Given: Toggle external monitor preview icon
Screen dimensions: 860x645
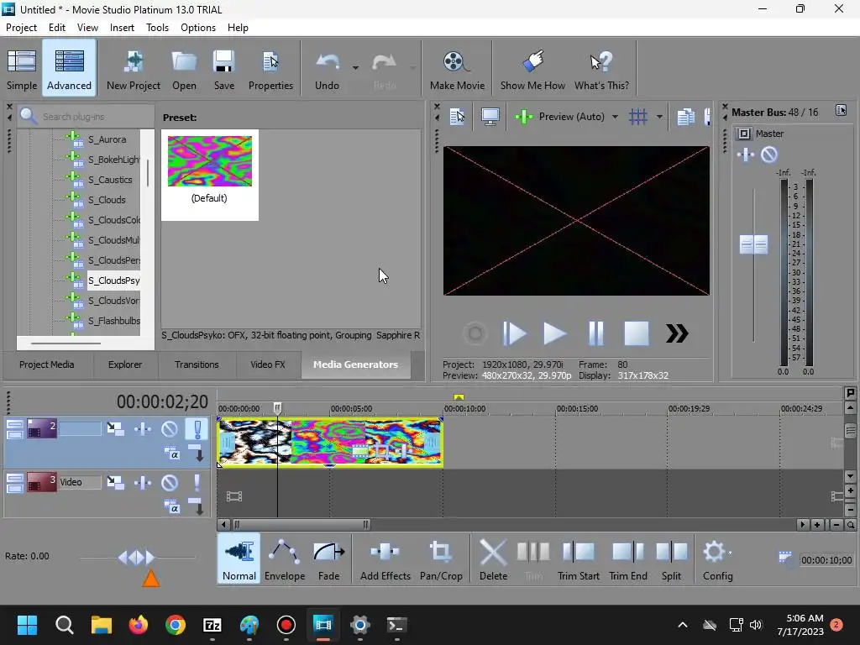Looking at the screenshot, I should 490,116.
